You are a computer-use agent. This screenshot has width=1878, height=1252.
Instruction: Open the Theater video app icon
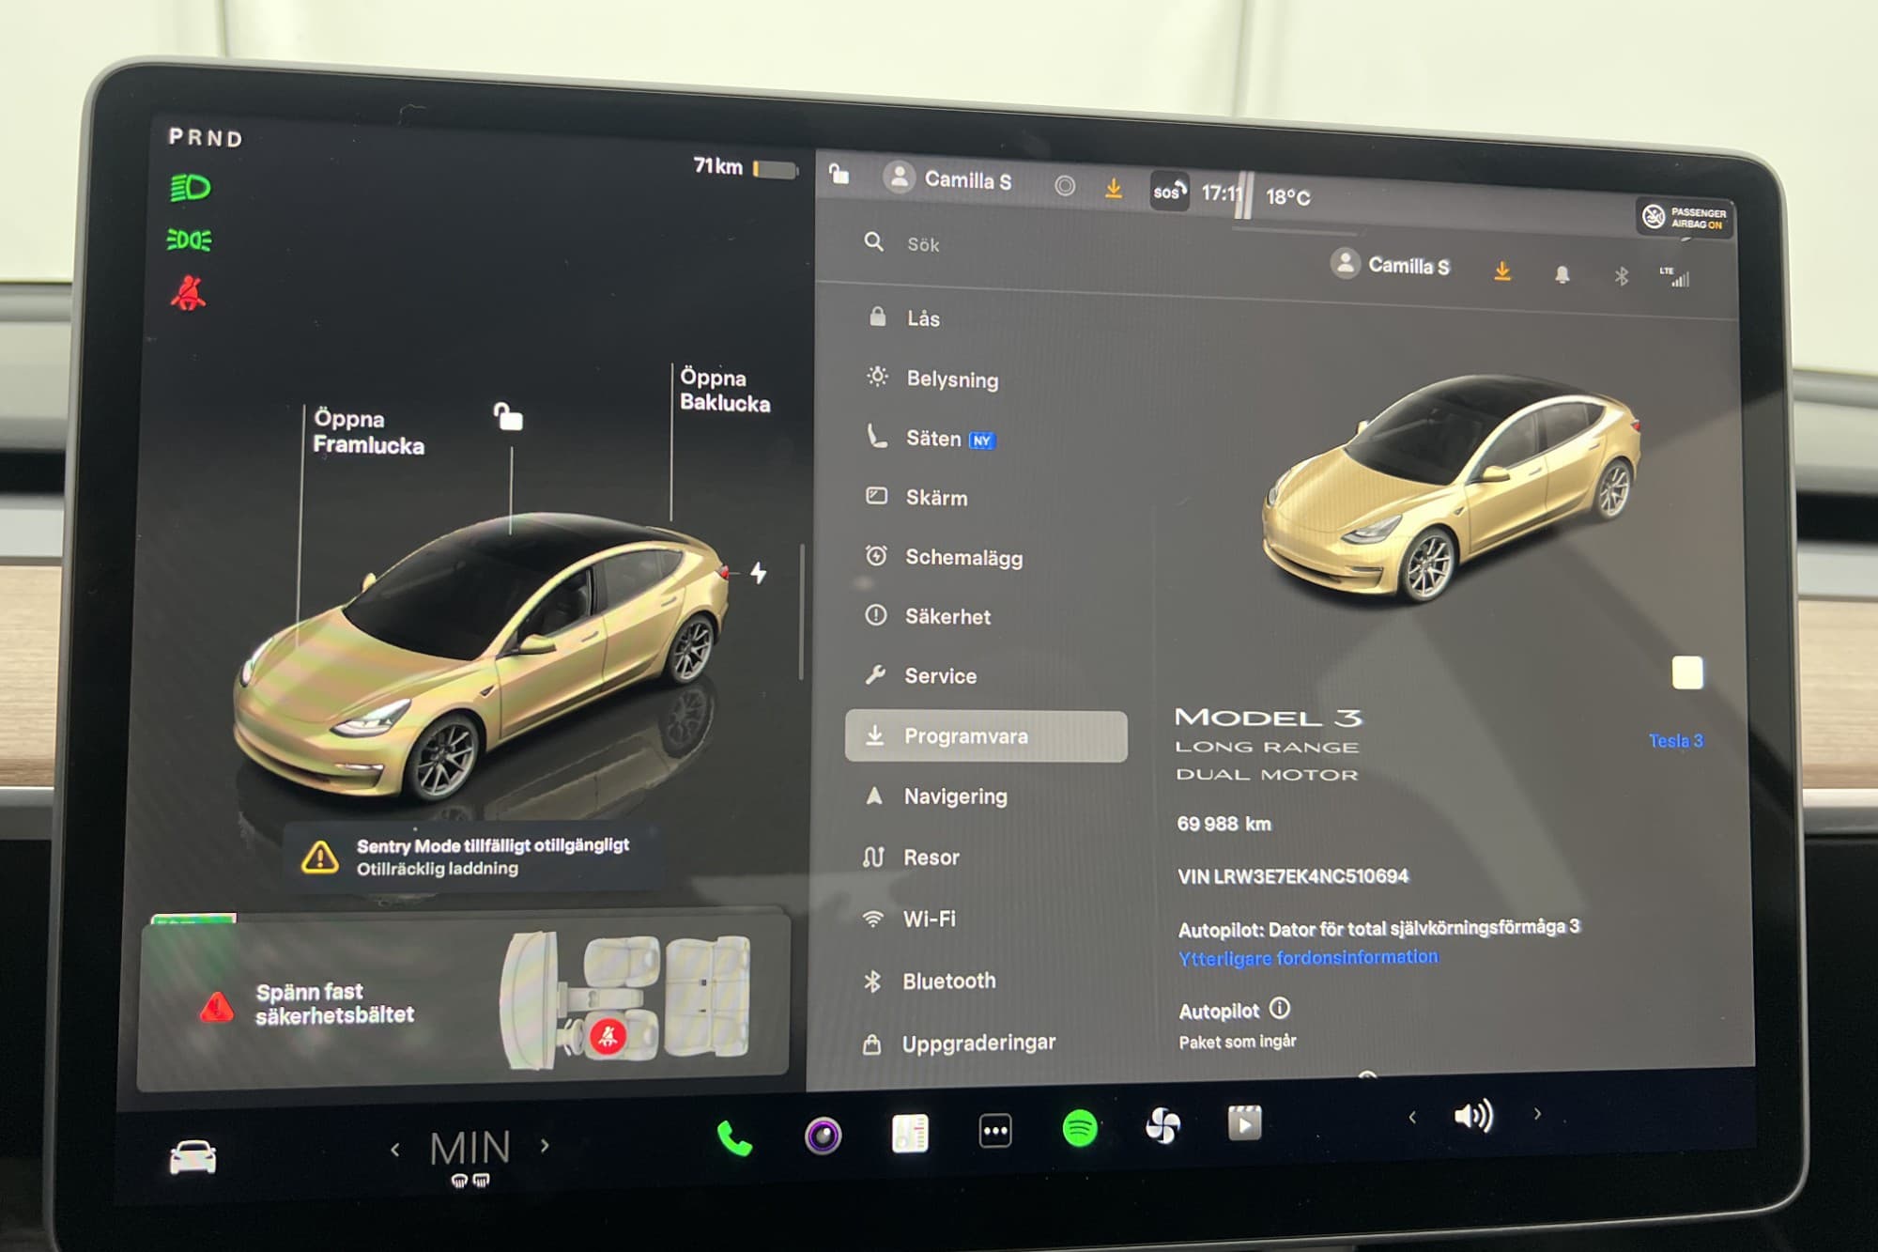point(1244,1122)
